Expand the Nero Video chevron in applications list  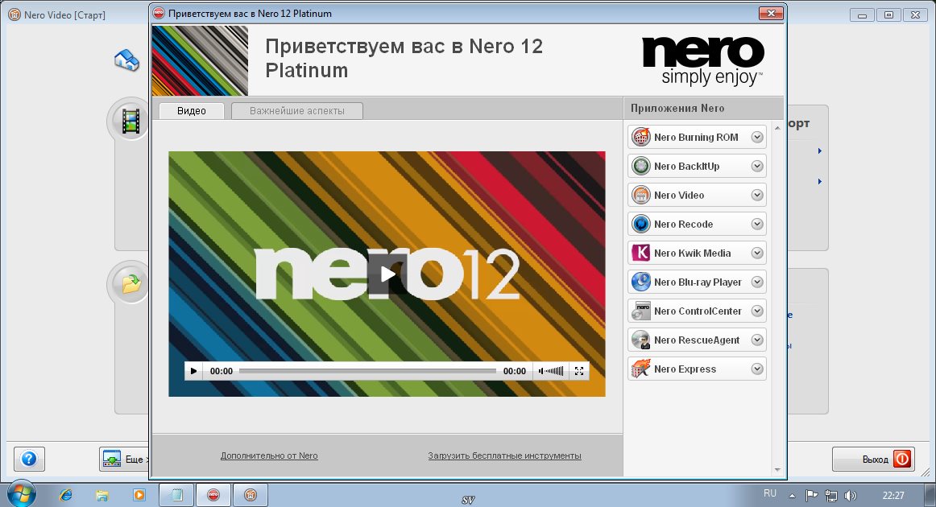pyautogui.click(x=757, y=195)
